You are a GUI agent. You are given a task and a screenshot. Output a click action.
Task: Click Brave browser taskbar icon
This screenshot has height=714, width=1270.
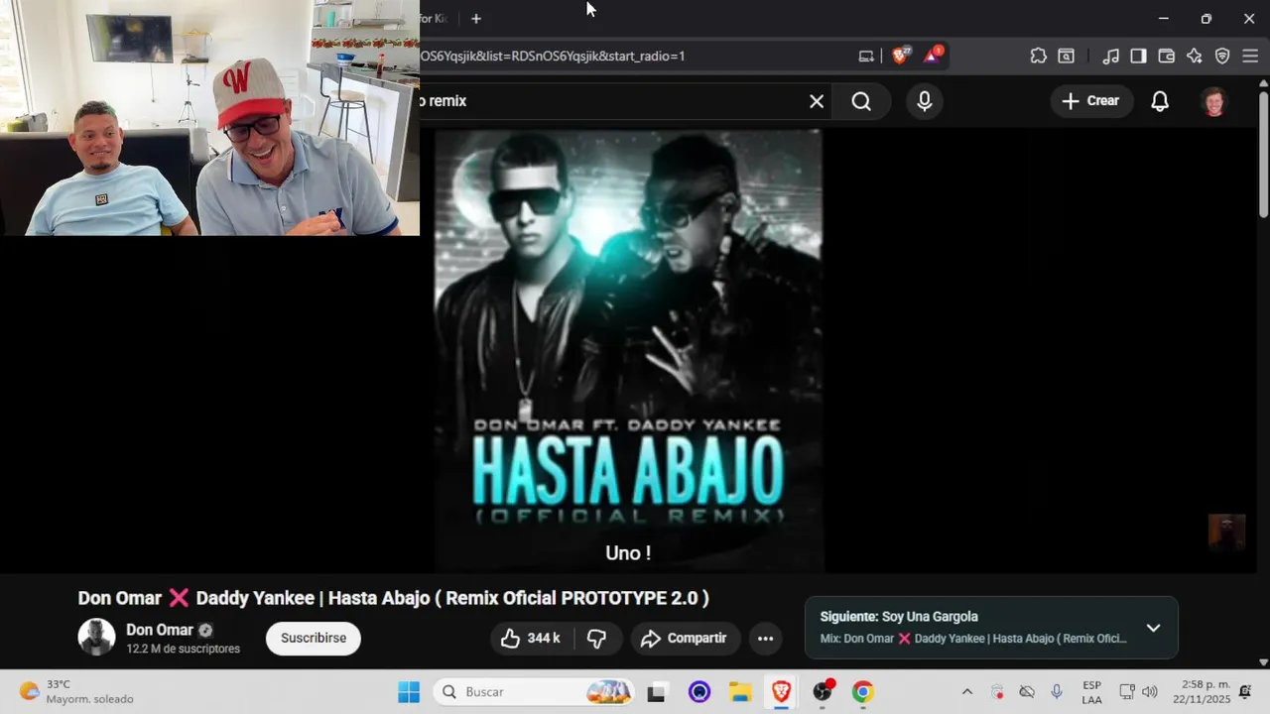click(x=781, y=692)
